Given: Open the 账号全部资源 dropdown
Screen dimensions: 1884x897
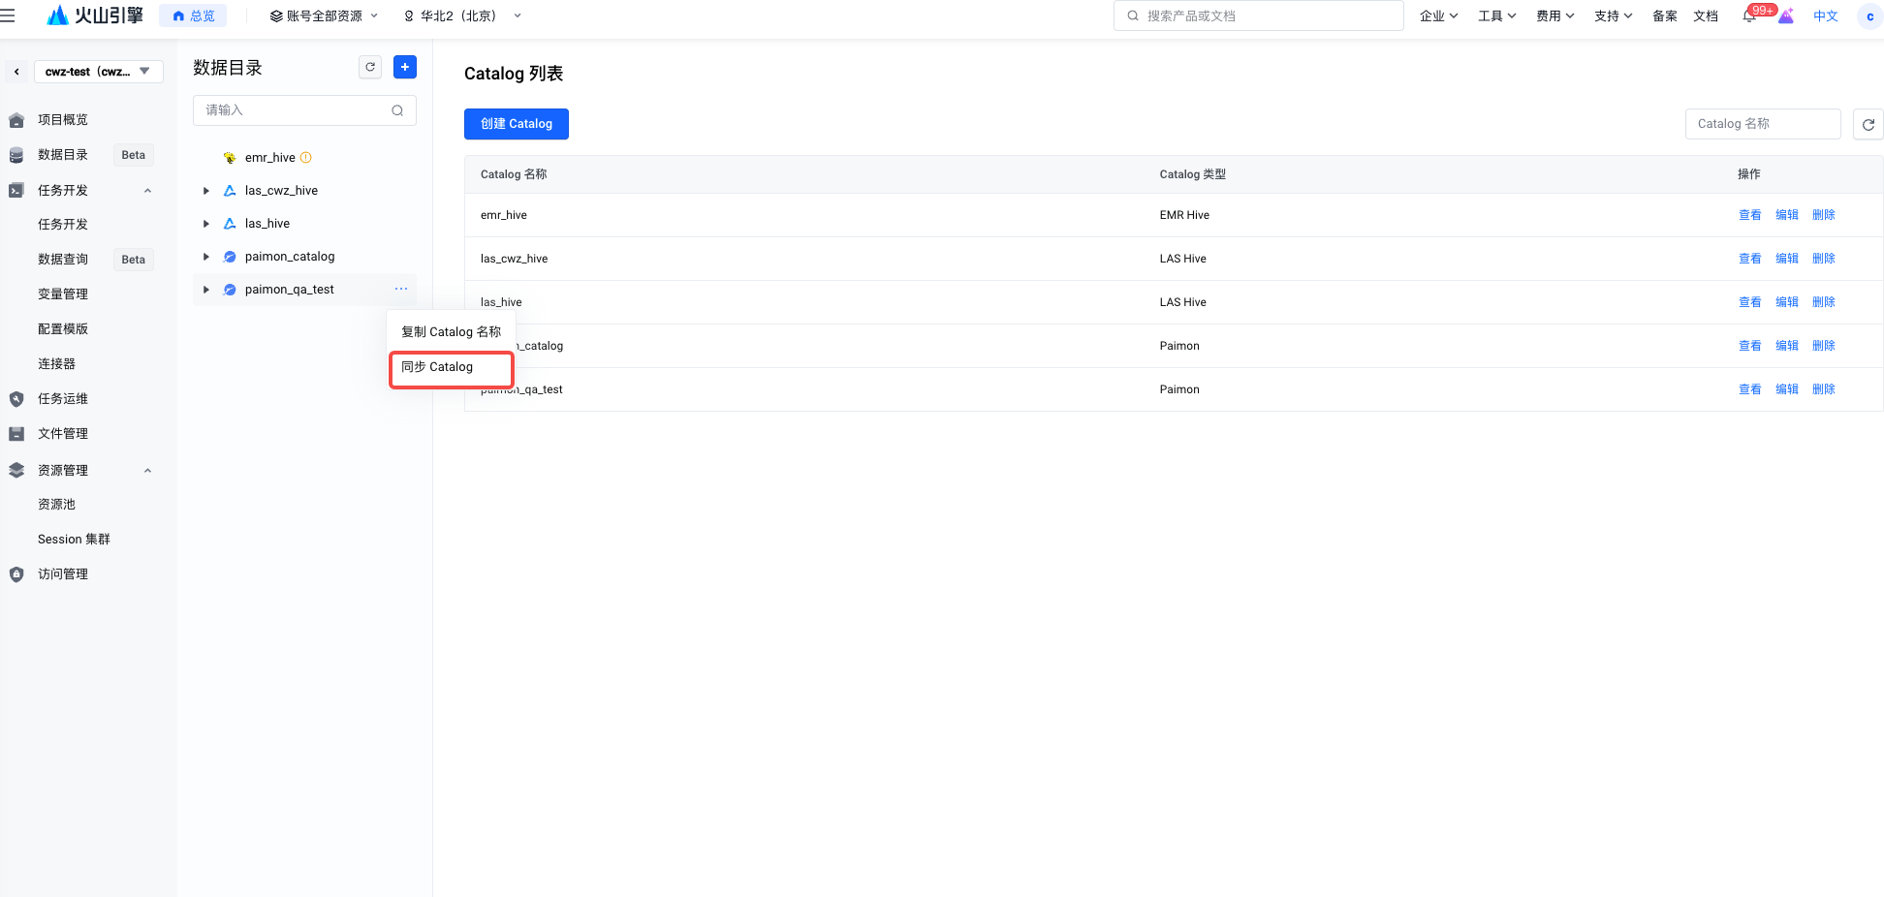Looking at the screenshot, I should coord(324,15).
